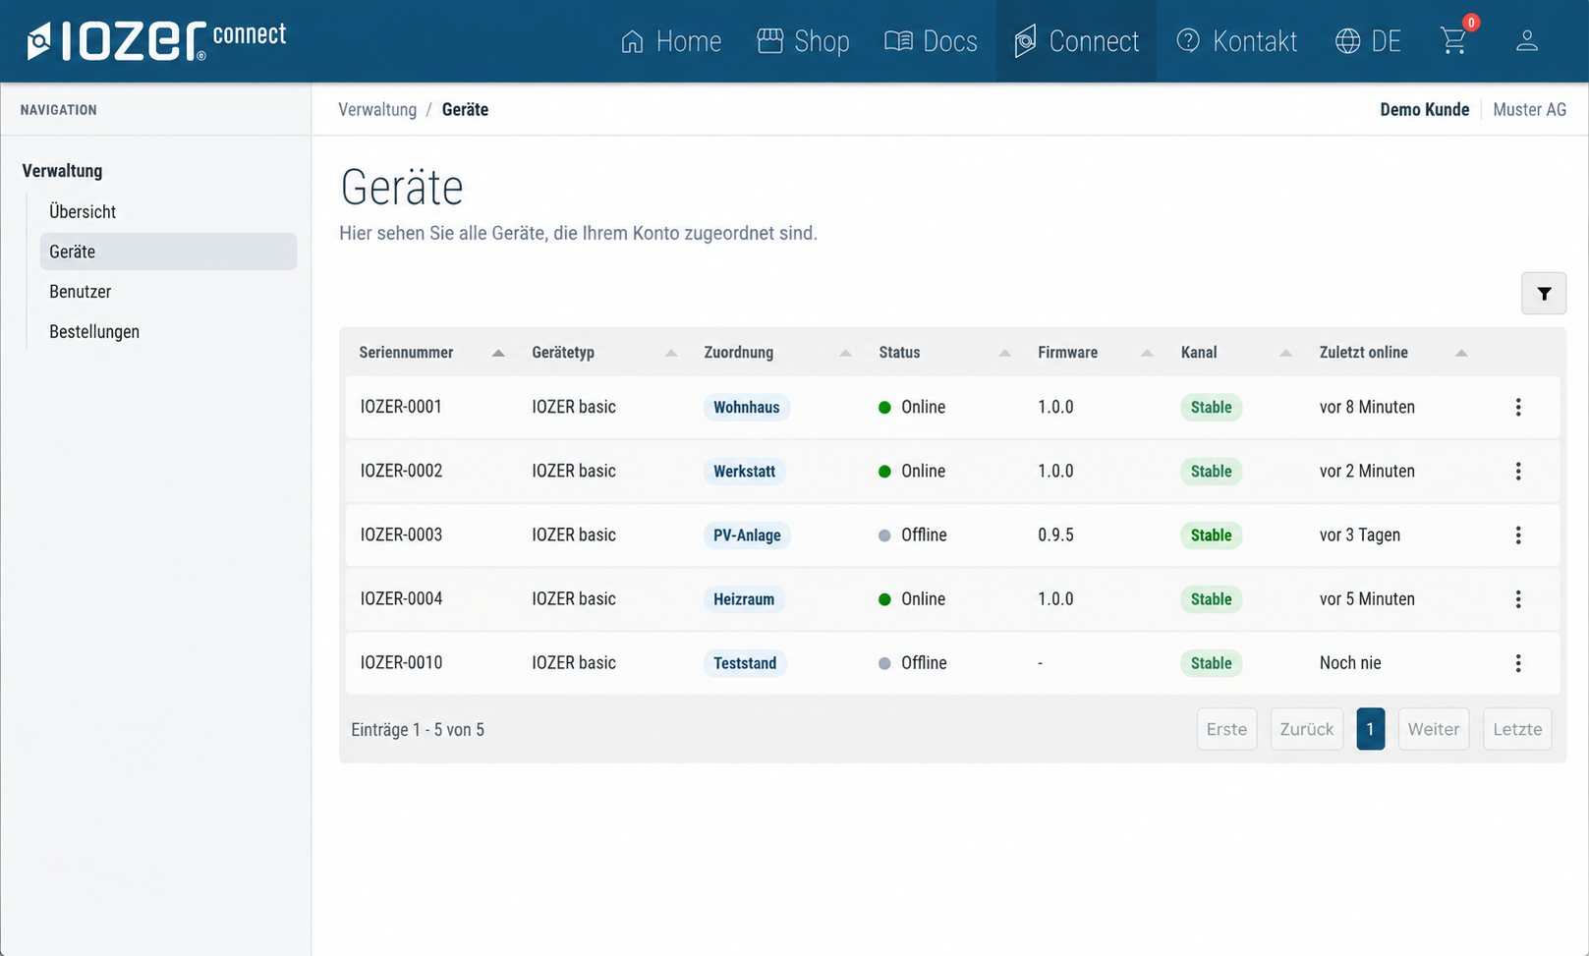Click 'vor 8 Minuten' last-online cell

1367,407
